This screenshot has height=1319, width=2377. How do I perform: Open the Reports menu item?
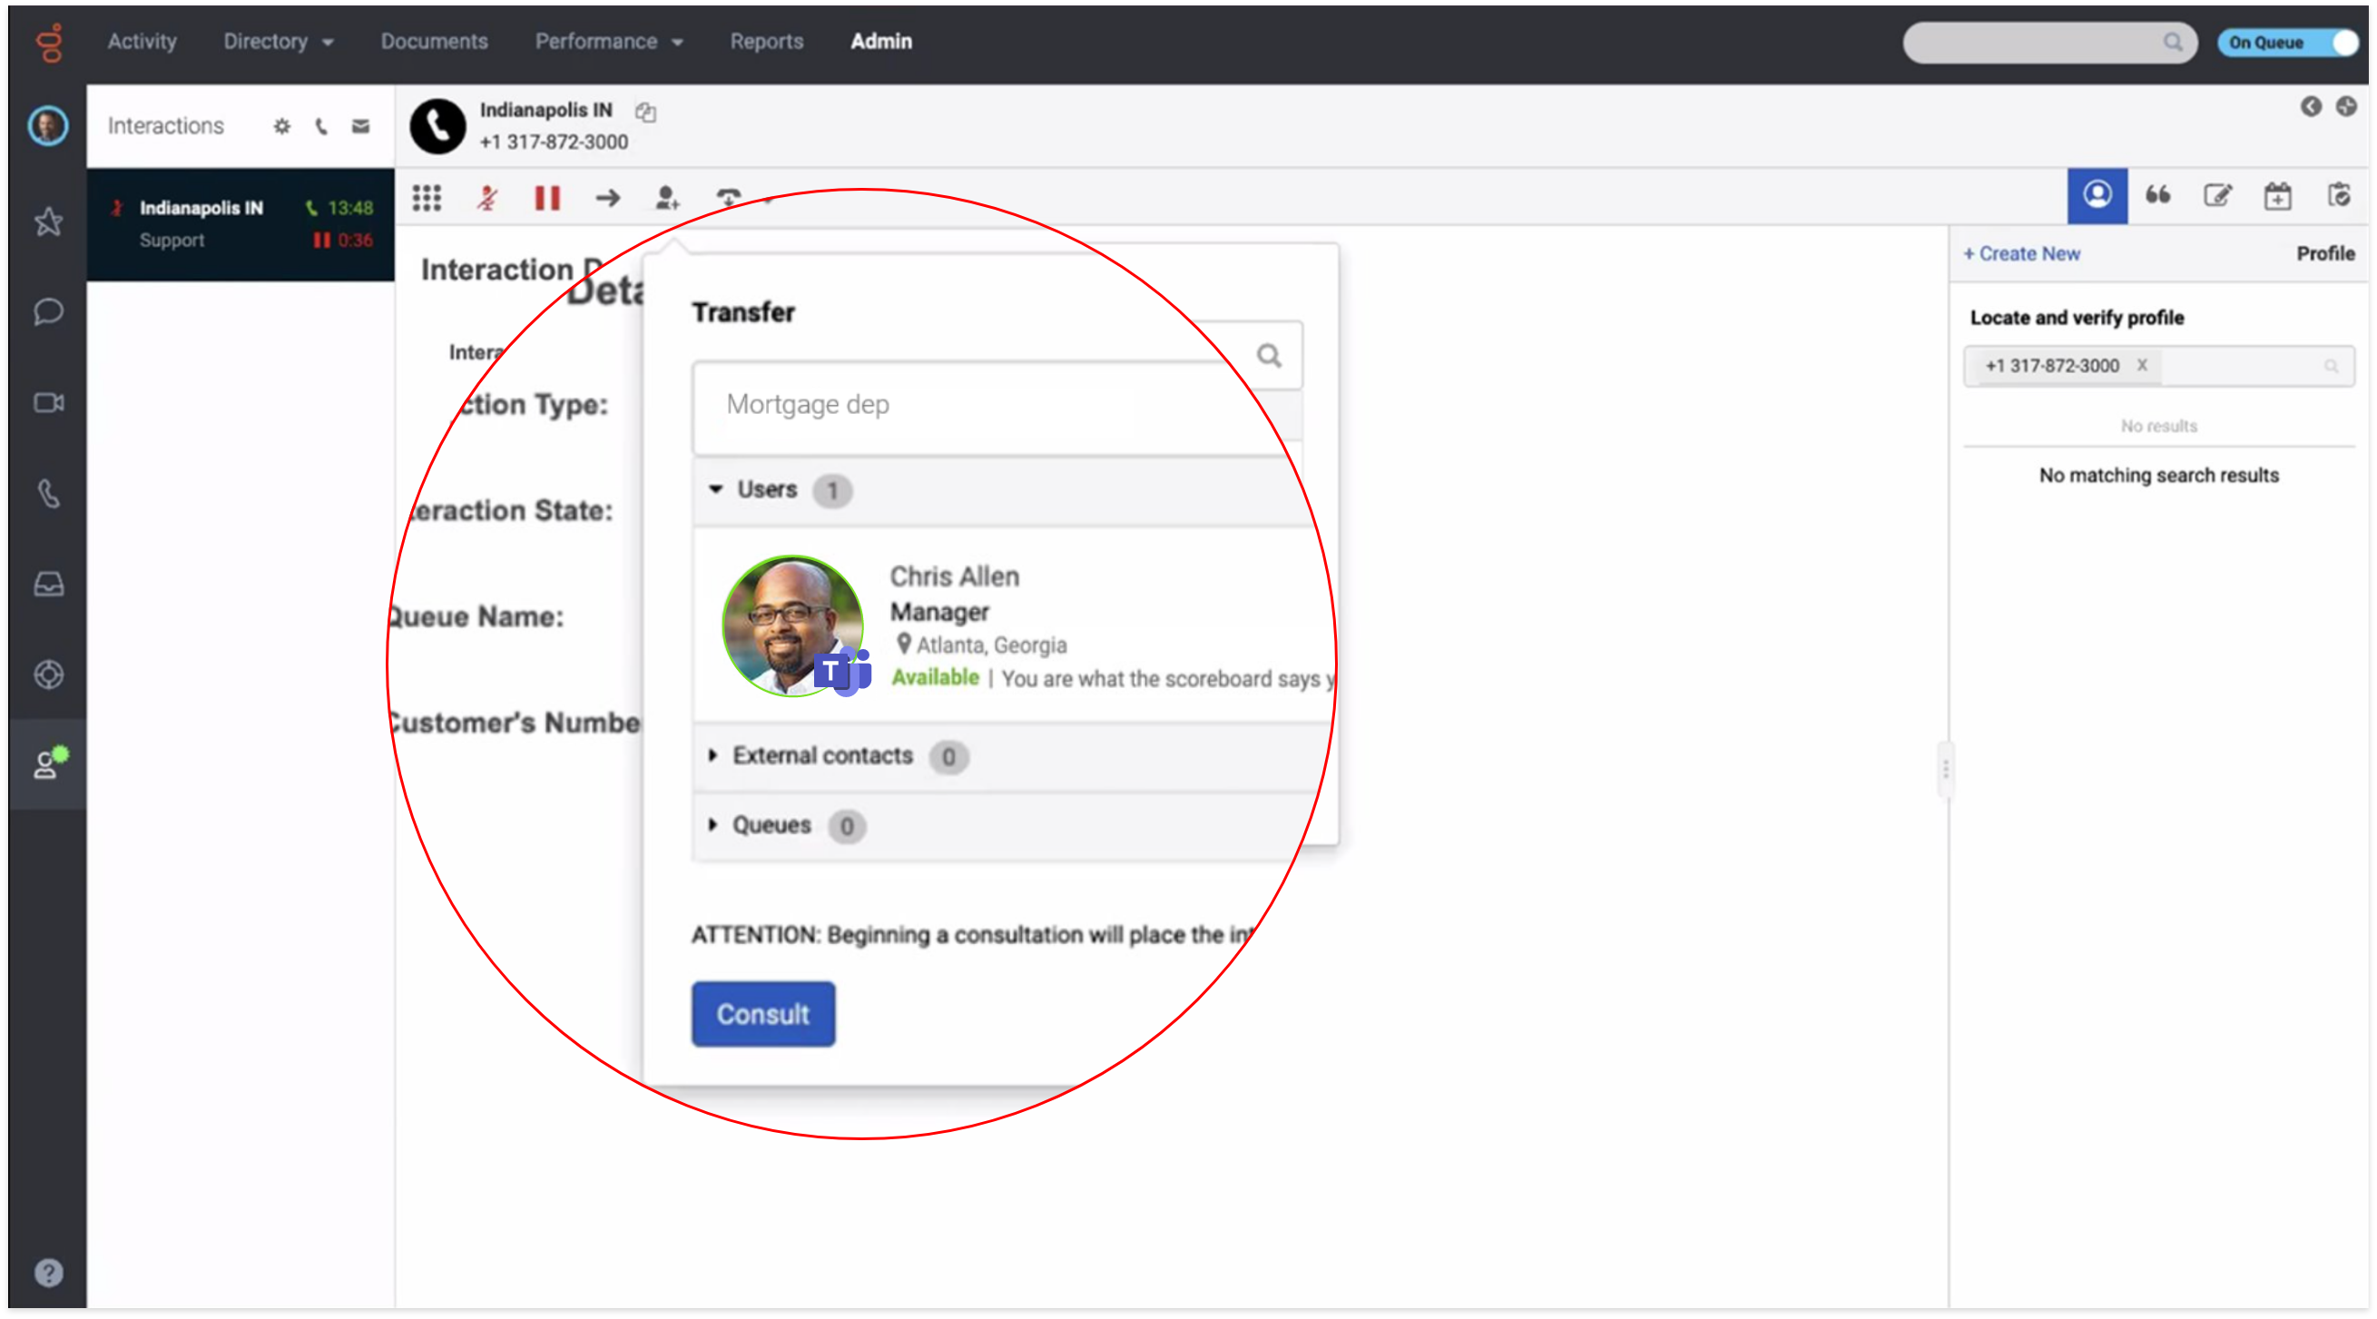point(766,42)
